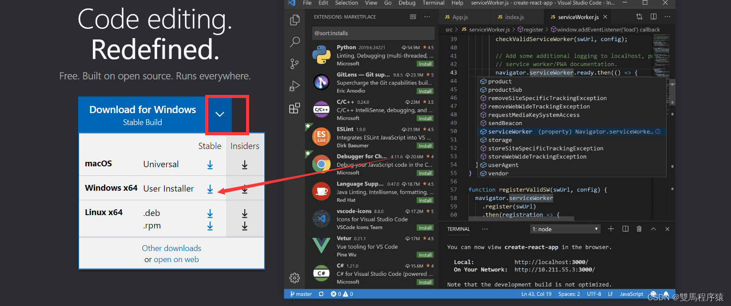Viewport: 731px width, 306px height.
Task: Install the Python extension
Action: [x=425, y=64]
